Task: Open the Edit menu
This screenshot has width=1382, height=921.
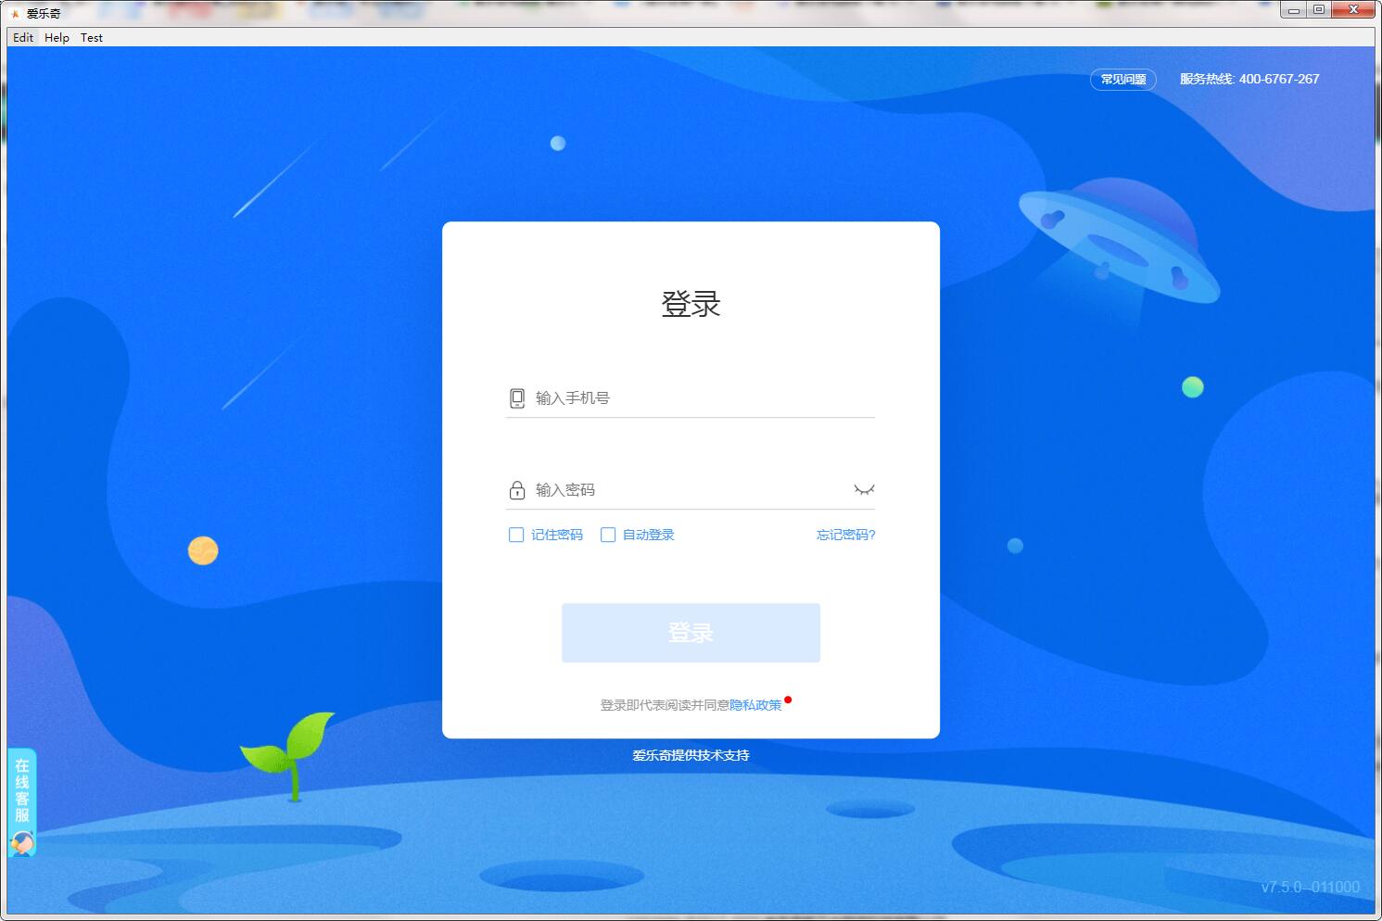Action: pyautogui.click(x=21, y=38)
